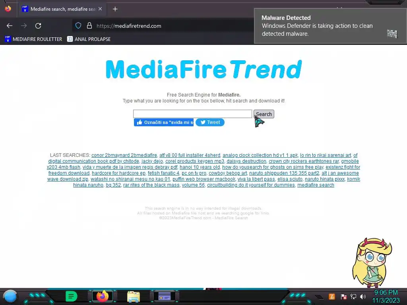Open the MEDIAFIRE ROULETTER bookmark

pyautogui.click(x=33, y=39)
